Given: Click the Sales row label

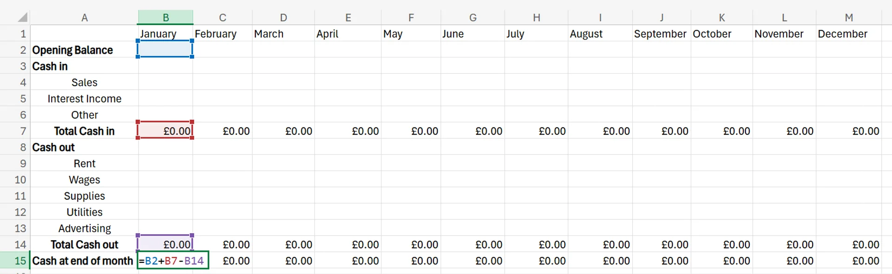Looking at the screenshot, I should click(84, 82).
